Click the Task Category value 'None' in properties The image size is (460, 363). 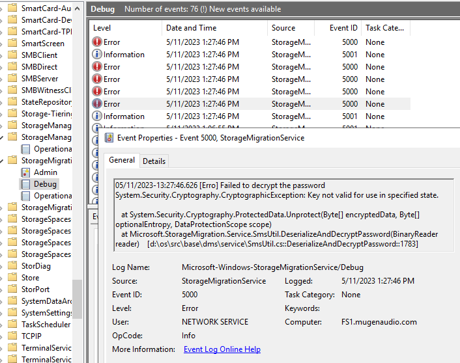pyautogui.click(x=351, y=295)
